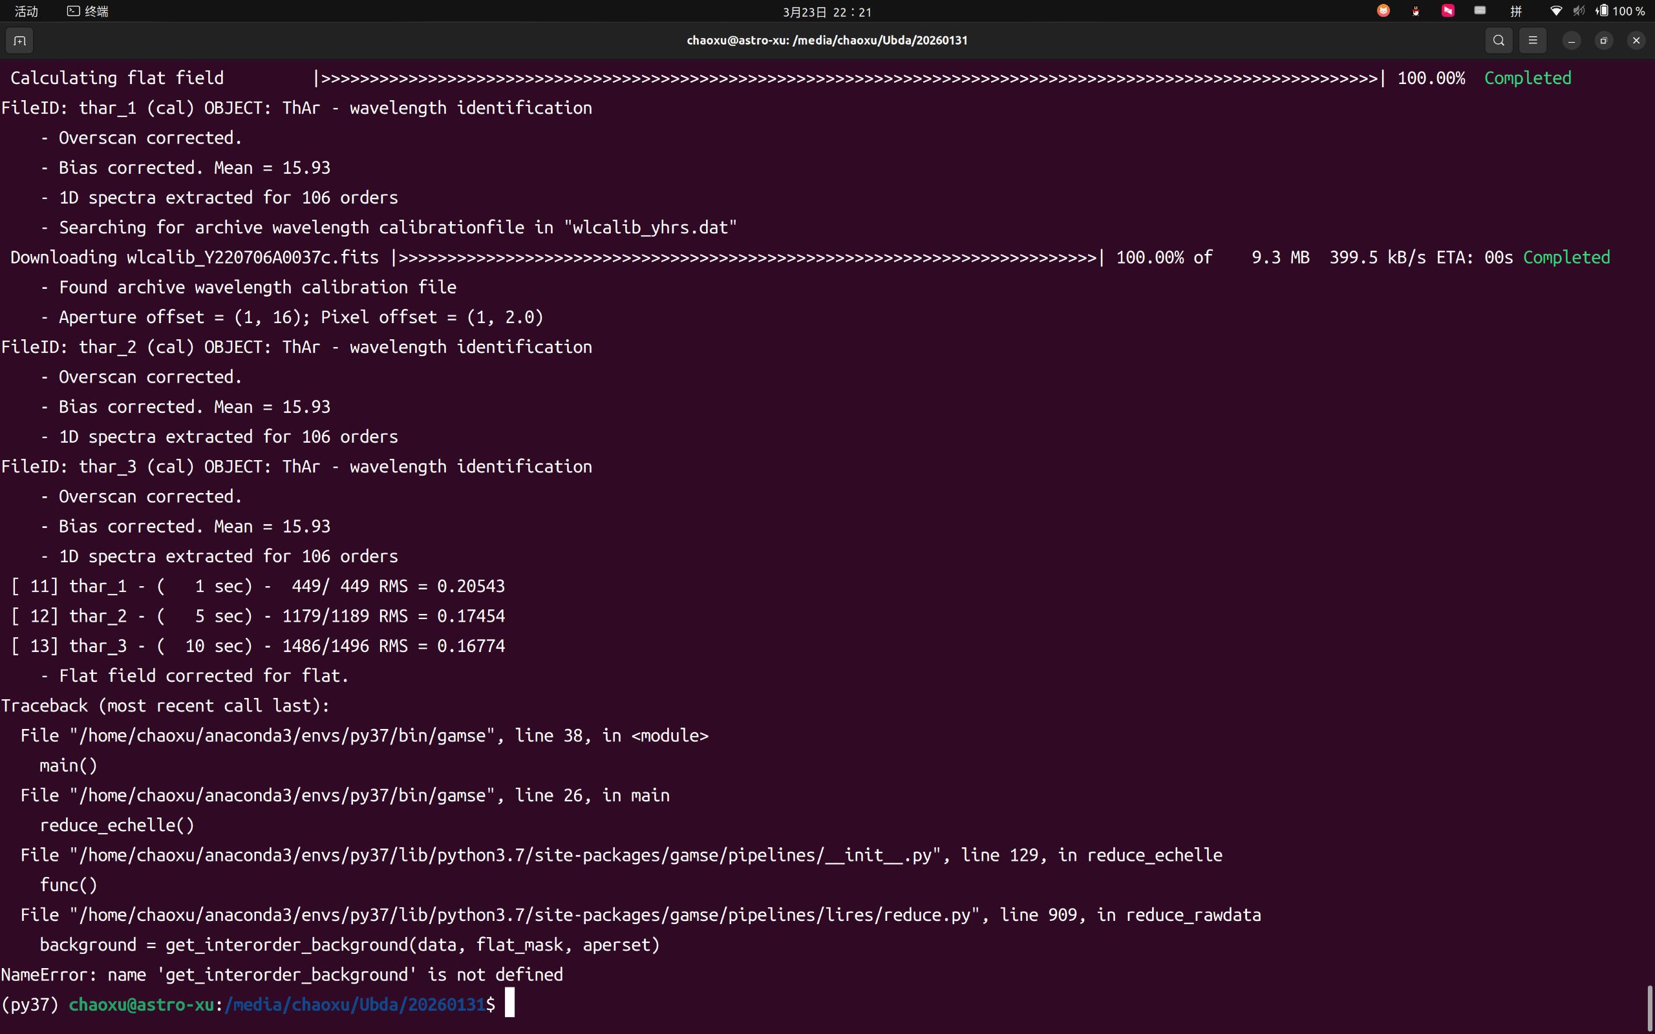Image resolution: width=1655 pixels, height=1034 pixels.
Task: Click the shell prompt cursor
Action: tap(509, 1004)
